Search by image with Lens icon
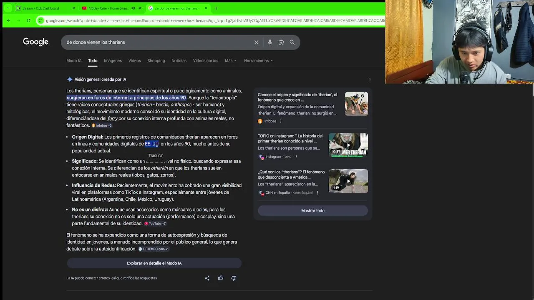Viewport: 534px width, 300px height. pyautogui.click(x=281, y=42)
